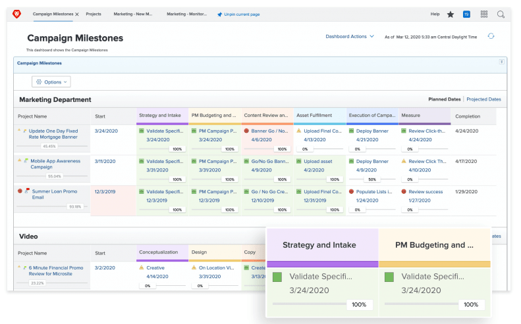Screen dimensions: 521x324
Task: Switch to Projected Dates view
Action: coord(483,99)
